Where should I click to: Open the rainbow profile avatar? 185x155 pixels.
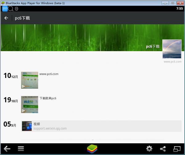172,49
